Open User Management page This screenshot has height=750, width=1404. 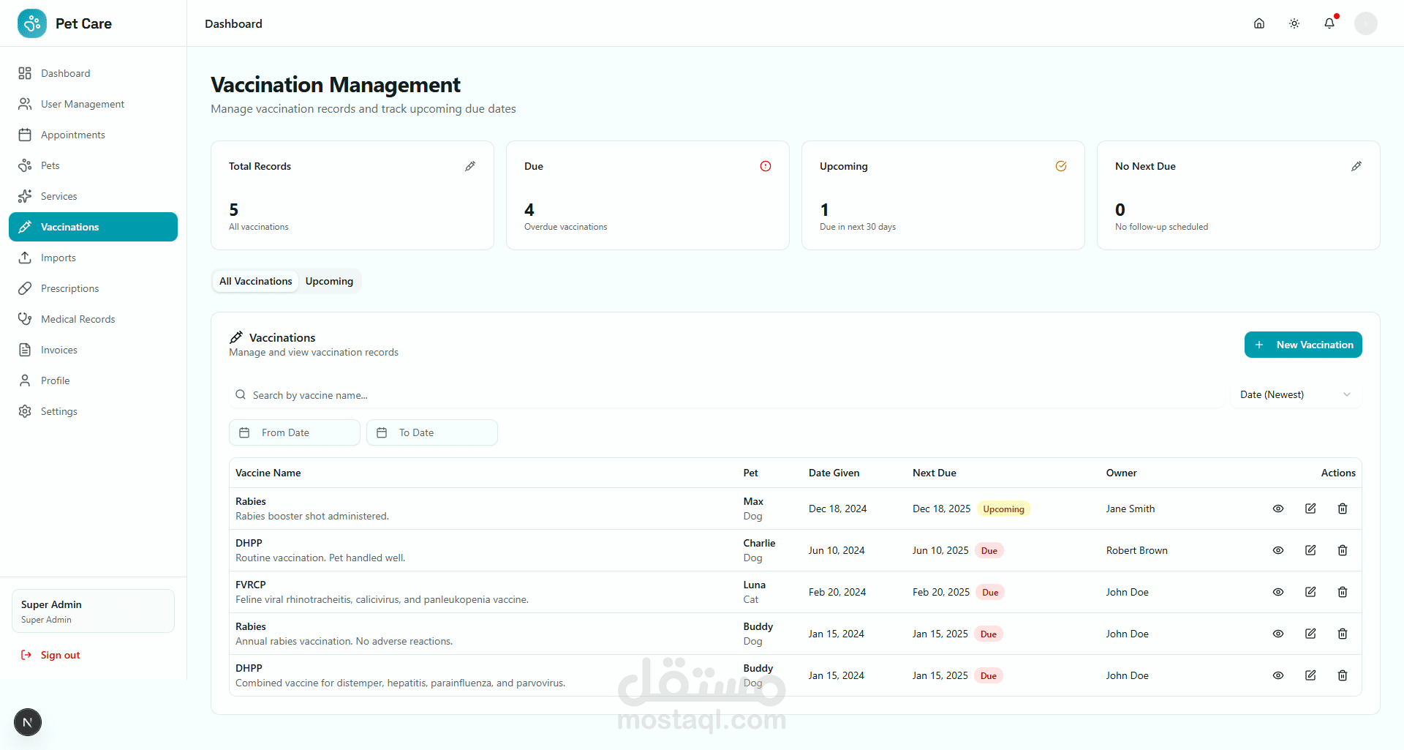(93, 104)
